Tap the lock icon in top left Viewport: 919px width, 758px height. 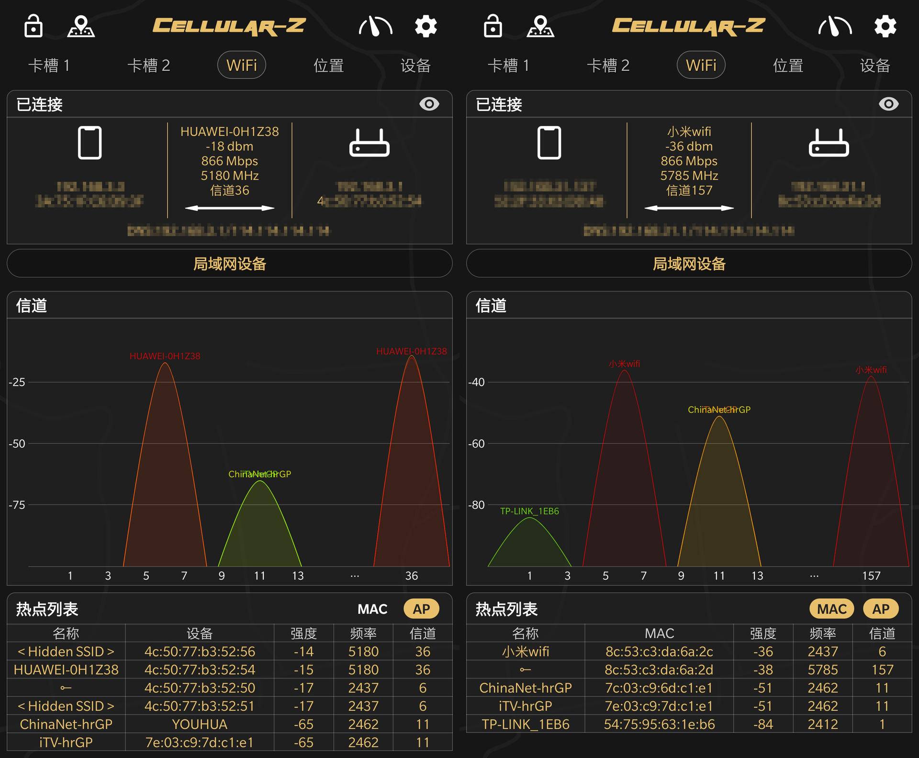tap(33, 26)
